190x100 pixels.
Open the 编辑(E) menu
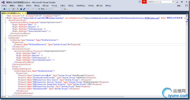[x=12, y=6]
